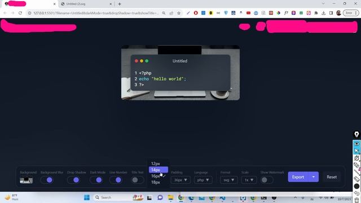Open the pen extension icon in toolbar
The height and width of the screenshot is (203, 361).
(x=188, y=13)
